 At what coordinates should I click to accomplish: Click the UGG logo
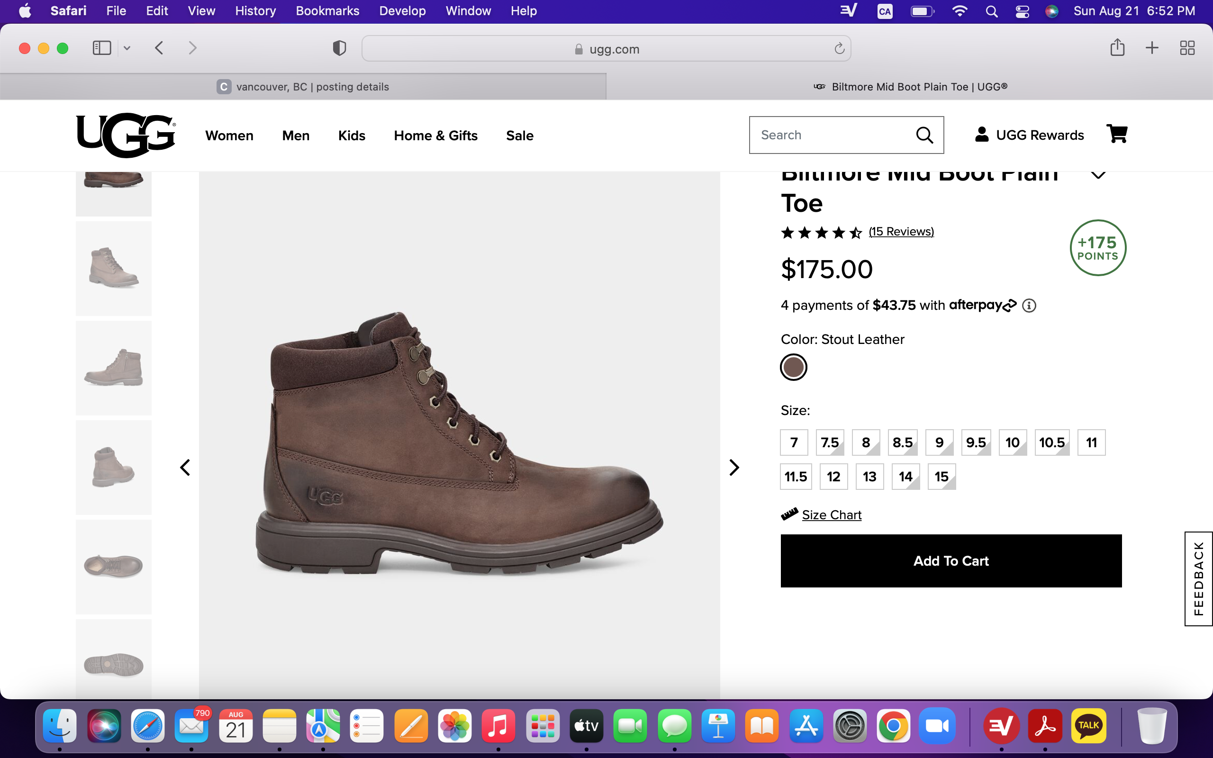click(125, 135)
